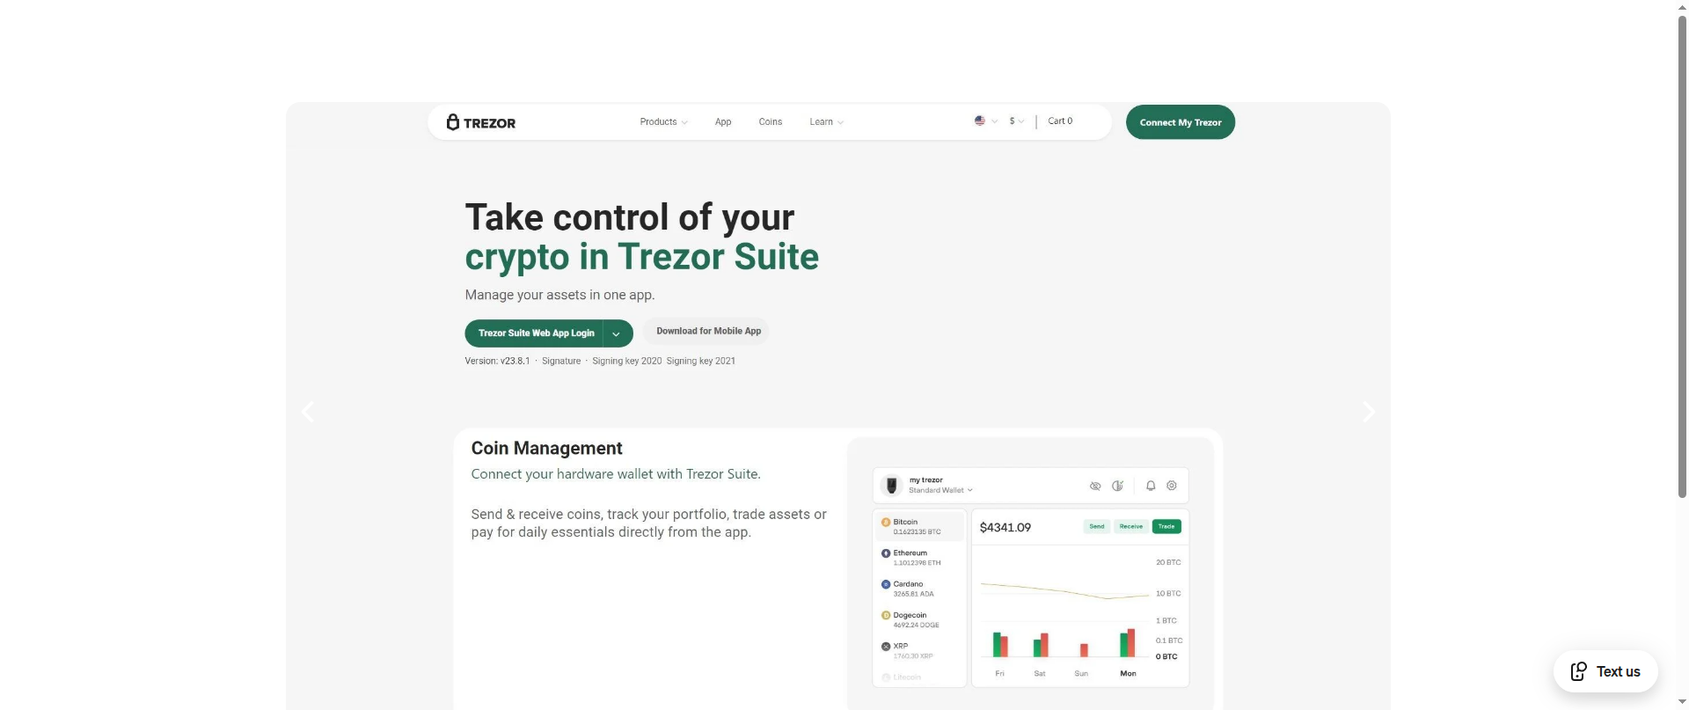Advance to the next carousel slide
The height and width of the screenshot is (710, 1689).
pos(1368,412)
